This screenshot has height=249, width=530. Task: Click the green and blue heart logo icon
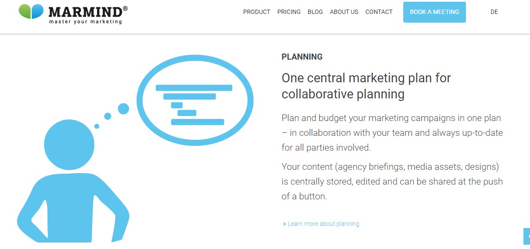tap(31, 12)
